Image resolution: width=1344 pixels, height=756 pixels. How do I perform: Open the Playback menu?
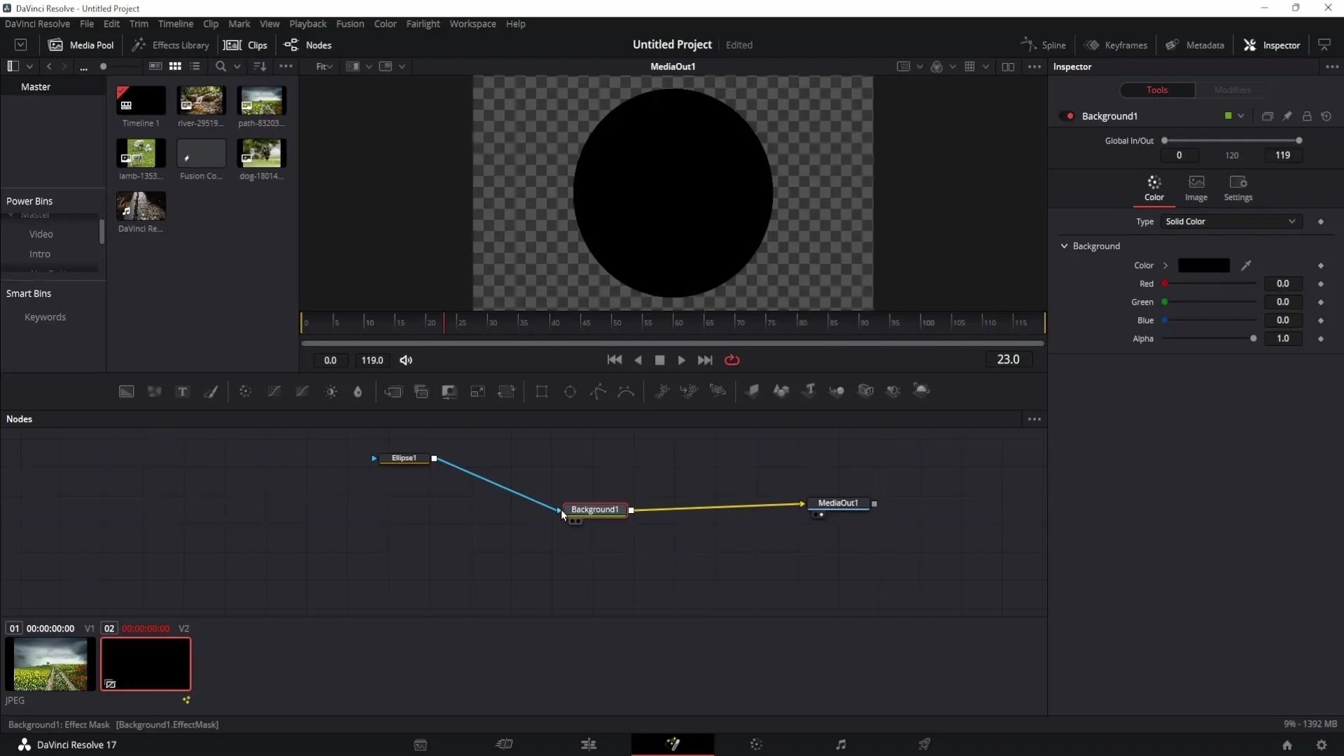click(308, 23)
